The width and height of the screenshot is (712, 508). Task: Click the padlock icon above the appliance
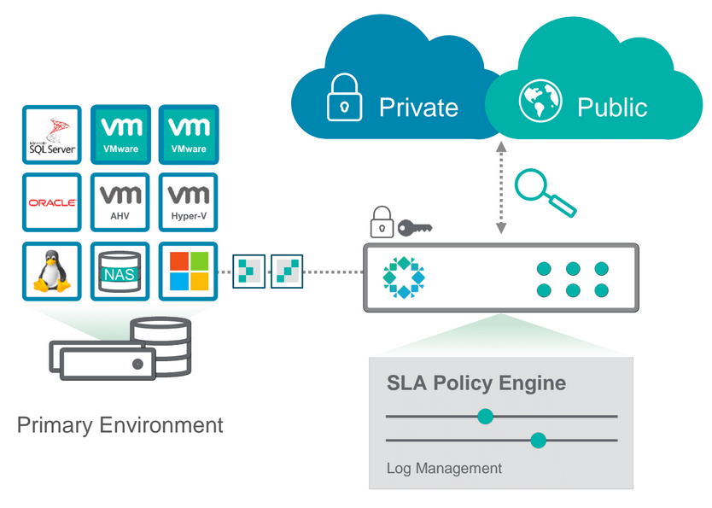382,222
